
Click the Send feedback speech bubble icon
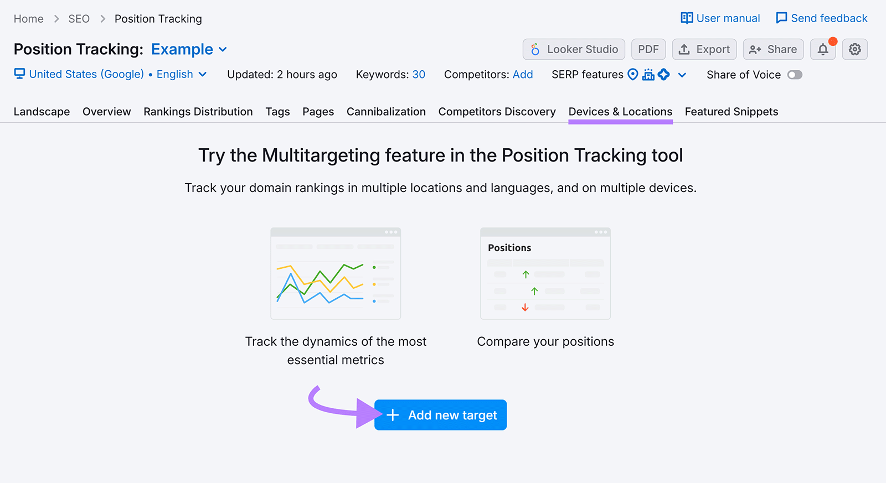[x=781, y=18]
